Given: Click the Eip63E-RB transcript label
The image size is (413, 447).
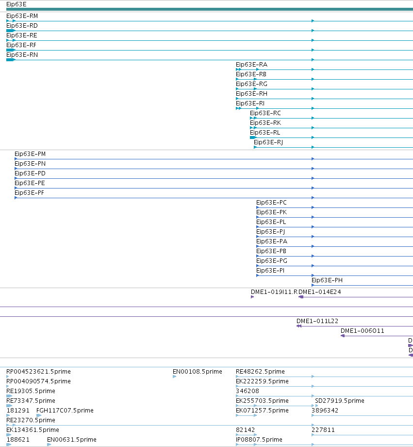Looking at the screenshot, I should pos(251,74).
